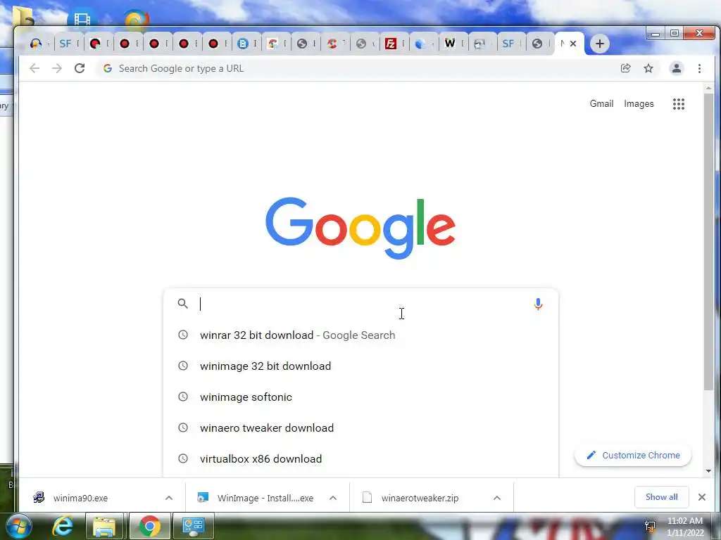Click the Google logo
The width and height of the screenshot is (721, 540).
click(x=360, y=229)
